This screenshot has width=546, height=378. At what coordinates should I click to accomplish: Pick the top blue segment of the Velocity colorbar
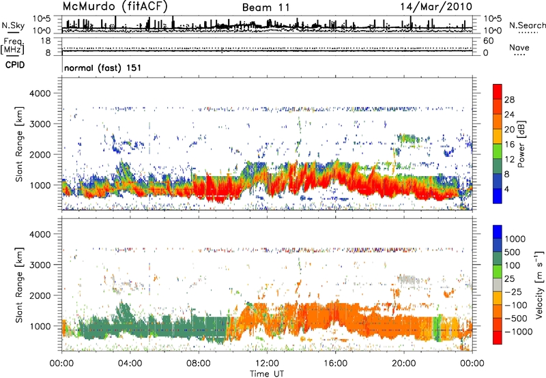click(498, 232)
